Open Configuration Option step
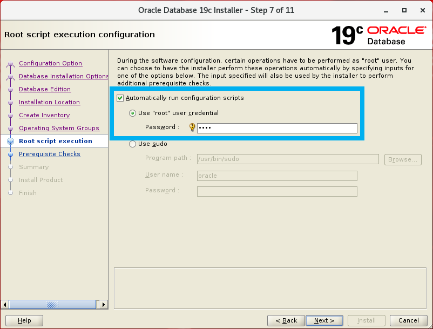 [51, 63]
